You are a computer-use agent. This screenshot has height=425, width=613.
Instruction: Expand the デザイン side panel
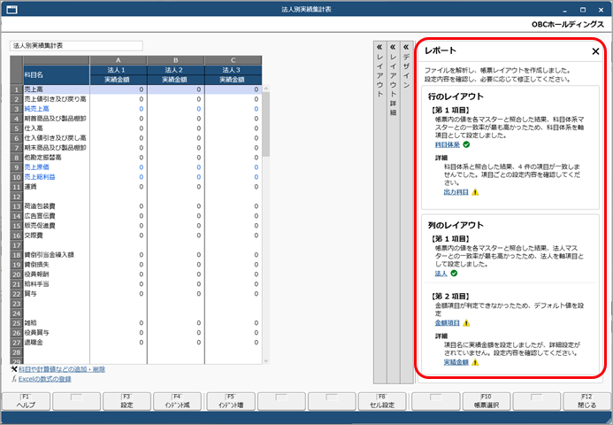tap(407, 212)
